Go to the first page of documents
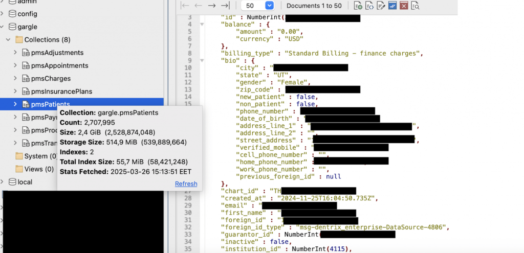524x253 pixels. 185,6
